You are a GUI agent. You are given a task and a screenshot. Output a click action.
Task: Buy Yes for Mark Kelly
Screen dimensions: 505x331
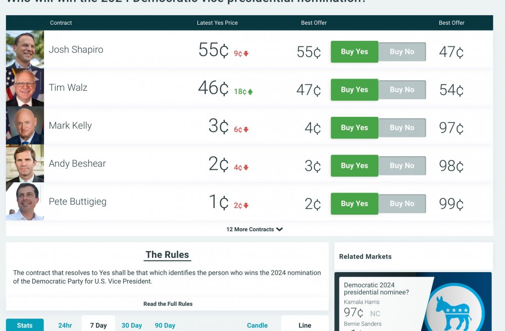(354, 128)
